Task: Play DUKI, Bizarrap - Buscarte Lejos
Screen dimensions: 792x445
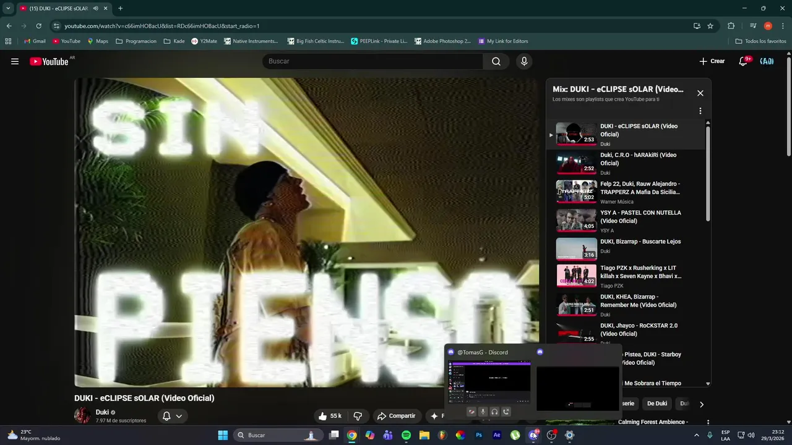Action: 625,249
